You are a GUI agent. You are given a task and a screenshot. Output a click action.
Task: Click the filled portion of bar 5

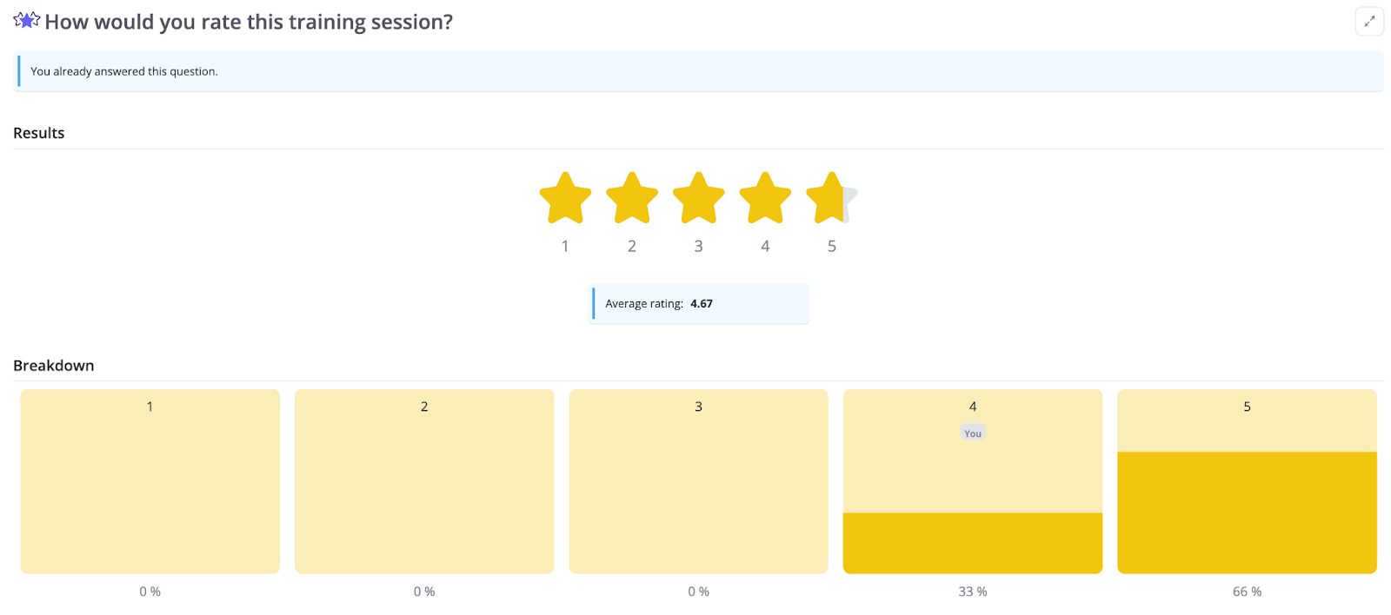1247,512
